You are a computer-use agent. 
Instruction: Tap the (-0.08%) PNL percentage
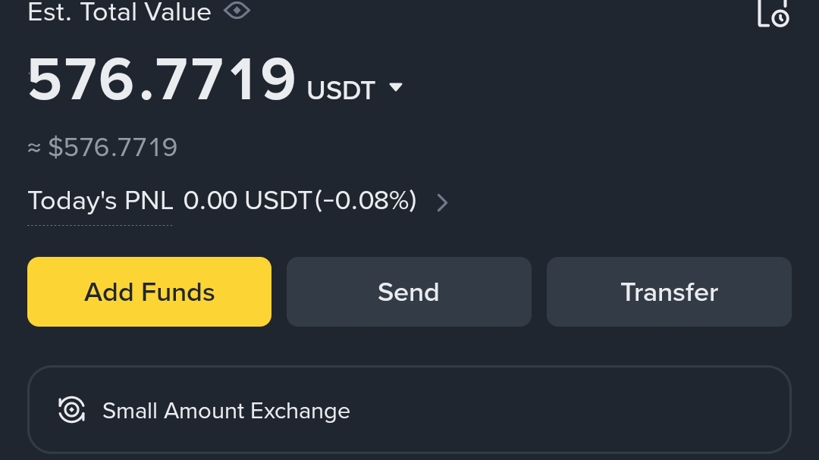(x=366, y=201)
